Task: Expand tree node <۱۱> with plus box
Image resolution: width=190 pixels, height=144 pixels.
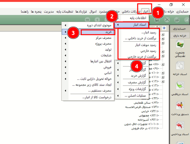Action: (x=163, y=77)
